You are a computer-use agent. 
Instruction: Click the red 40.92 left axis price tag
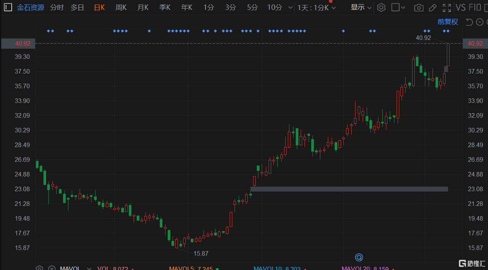click(18, 43)
